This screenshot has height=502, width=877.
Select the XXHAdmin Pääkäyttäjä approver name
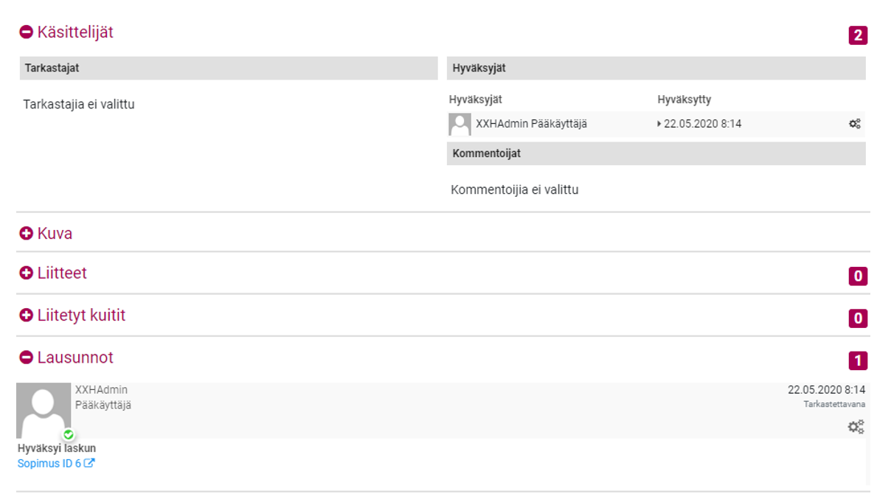pyautogui.click(x=531, y=124)
